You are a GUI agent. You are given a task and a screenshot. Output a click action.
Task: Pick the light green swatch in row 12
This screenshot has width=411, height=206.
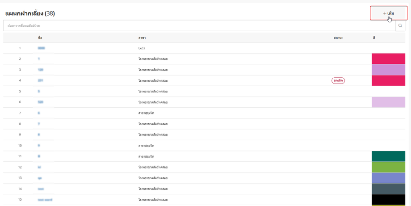388,167
